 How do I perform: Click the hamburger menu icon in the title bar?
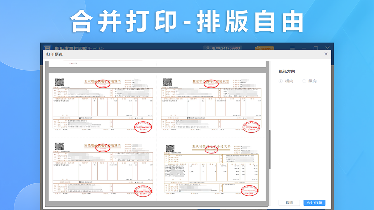tap(292, 48)
